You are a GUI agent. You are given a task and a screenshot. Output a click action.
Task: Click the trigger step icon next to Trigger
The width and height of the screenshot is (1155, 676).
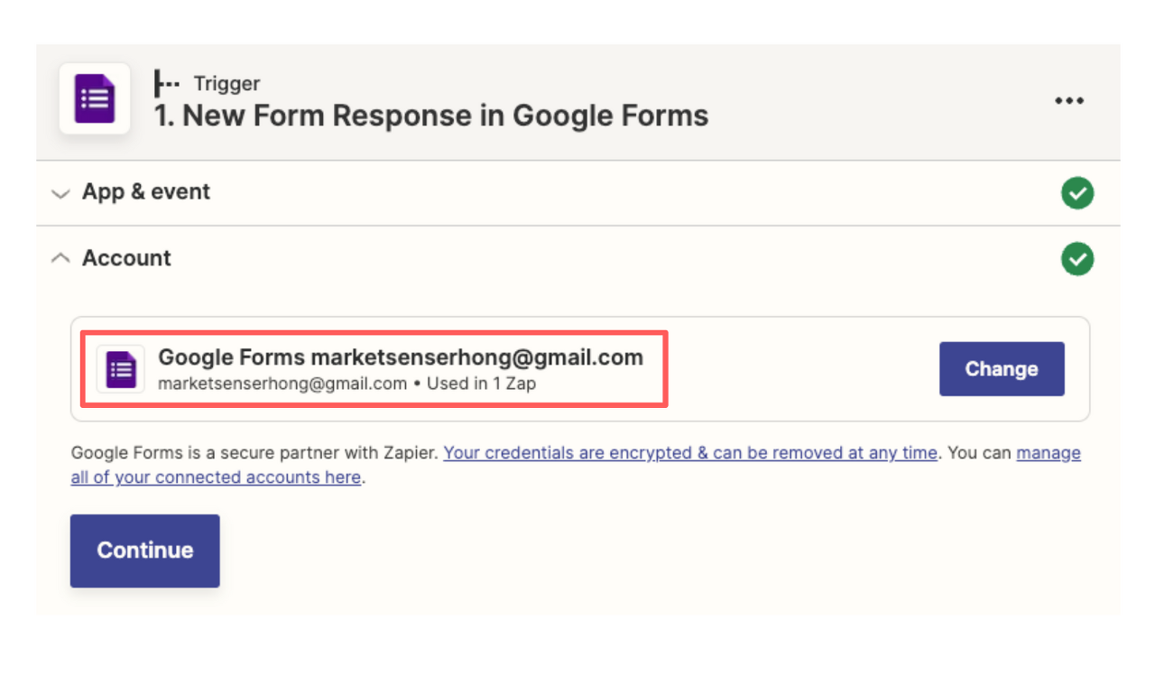pos(167,83)
